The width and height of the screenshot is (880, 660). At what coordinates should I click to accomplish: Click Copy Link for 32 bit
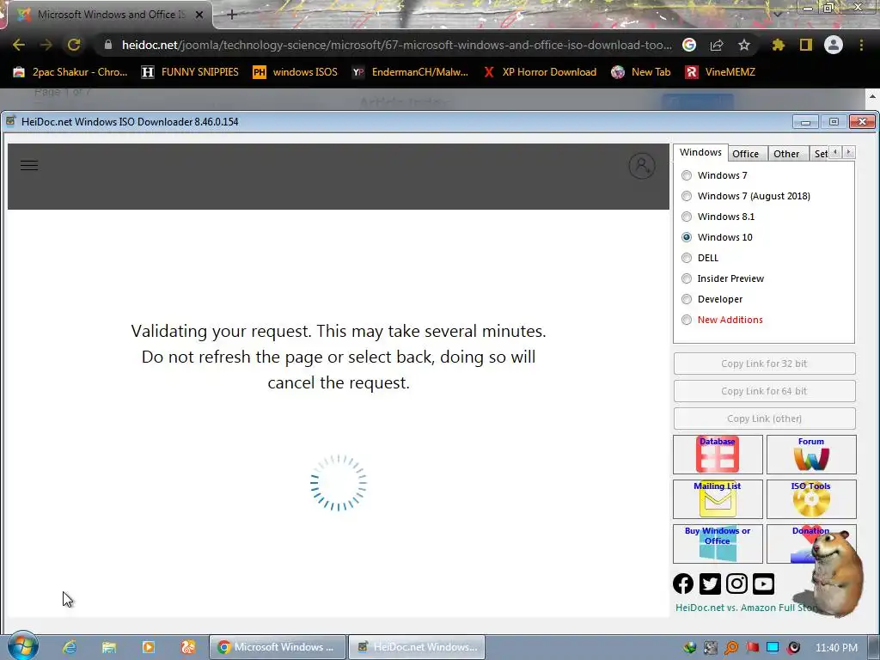[x=764, y=364]
